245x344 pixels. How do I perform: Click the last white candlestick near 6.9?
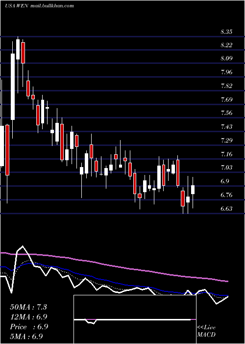[193, 190]
